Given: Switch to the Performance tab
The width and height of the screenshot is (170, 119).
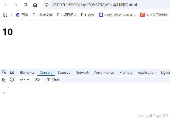Looking at the screenshot, I should pyautogui.click(x=104, y=73).
